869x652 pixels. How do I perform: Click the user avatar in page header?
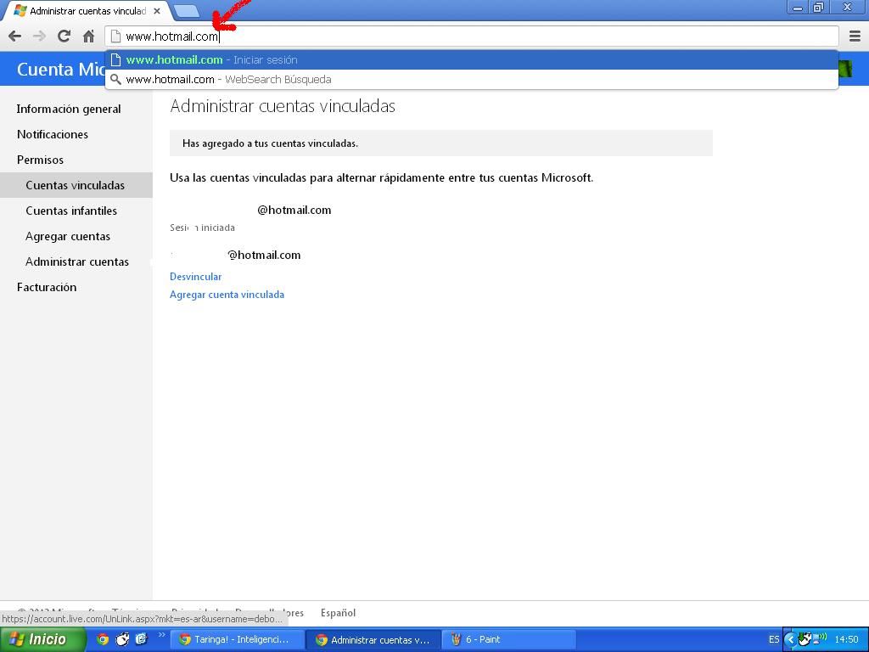pos(844,70)
